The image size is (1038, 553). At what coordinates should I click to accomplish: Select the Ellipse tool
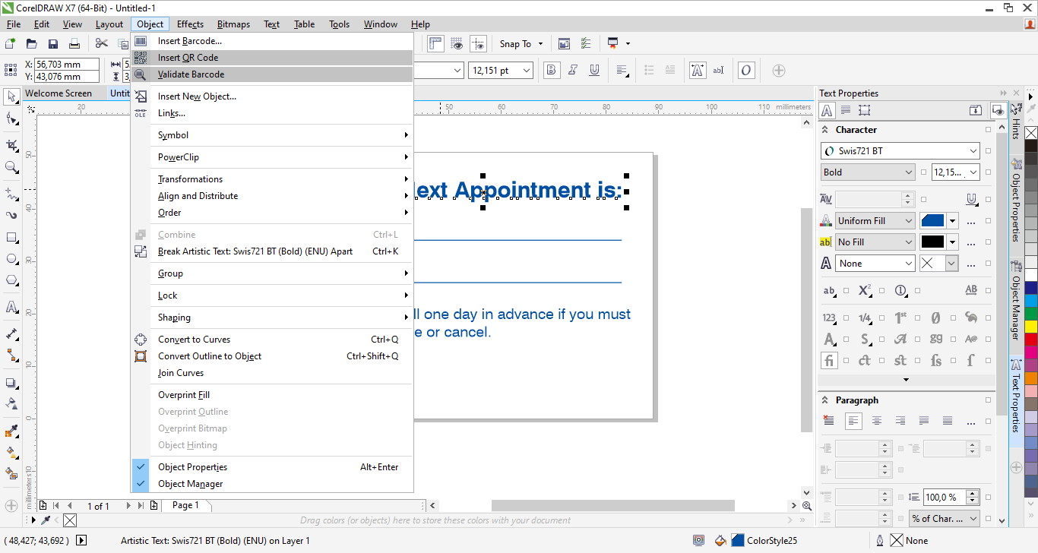11,259
